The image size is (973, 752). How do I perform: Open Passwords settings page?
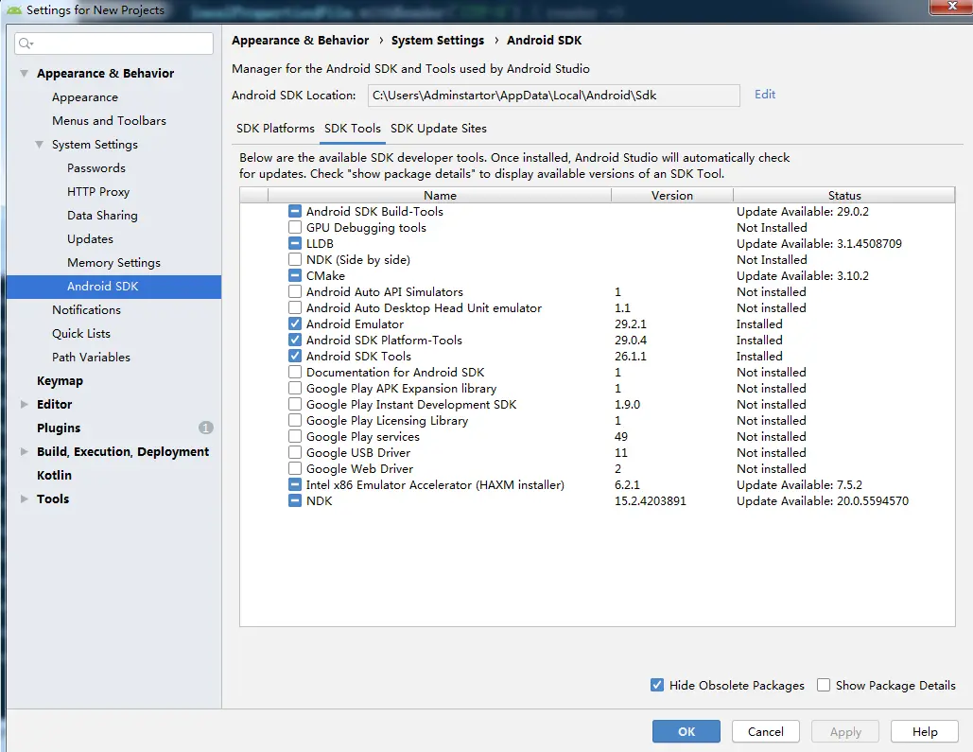96,168
